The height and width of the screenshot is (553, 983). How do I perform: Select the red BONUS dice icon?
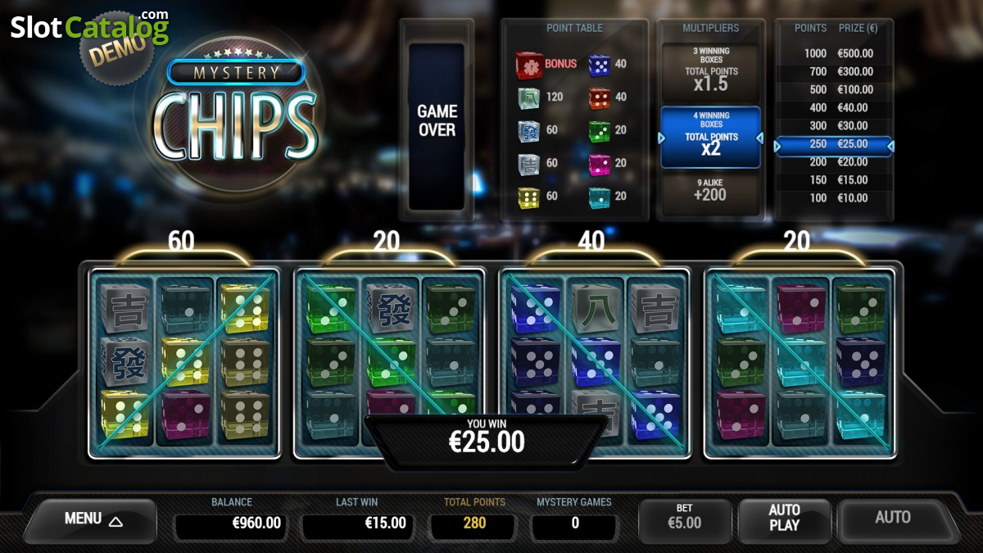[x=527, y=64]
